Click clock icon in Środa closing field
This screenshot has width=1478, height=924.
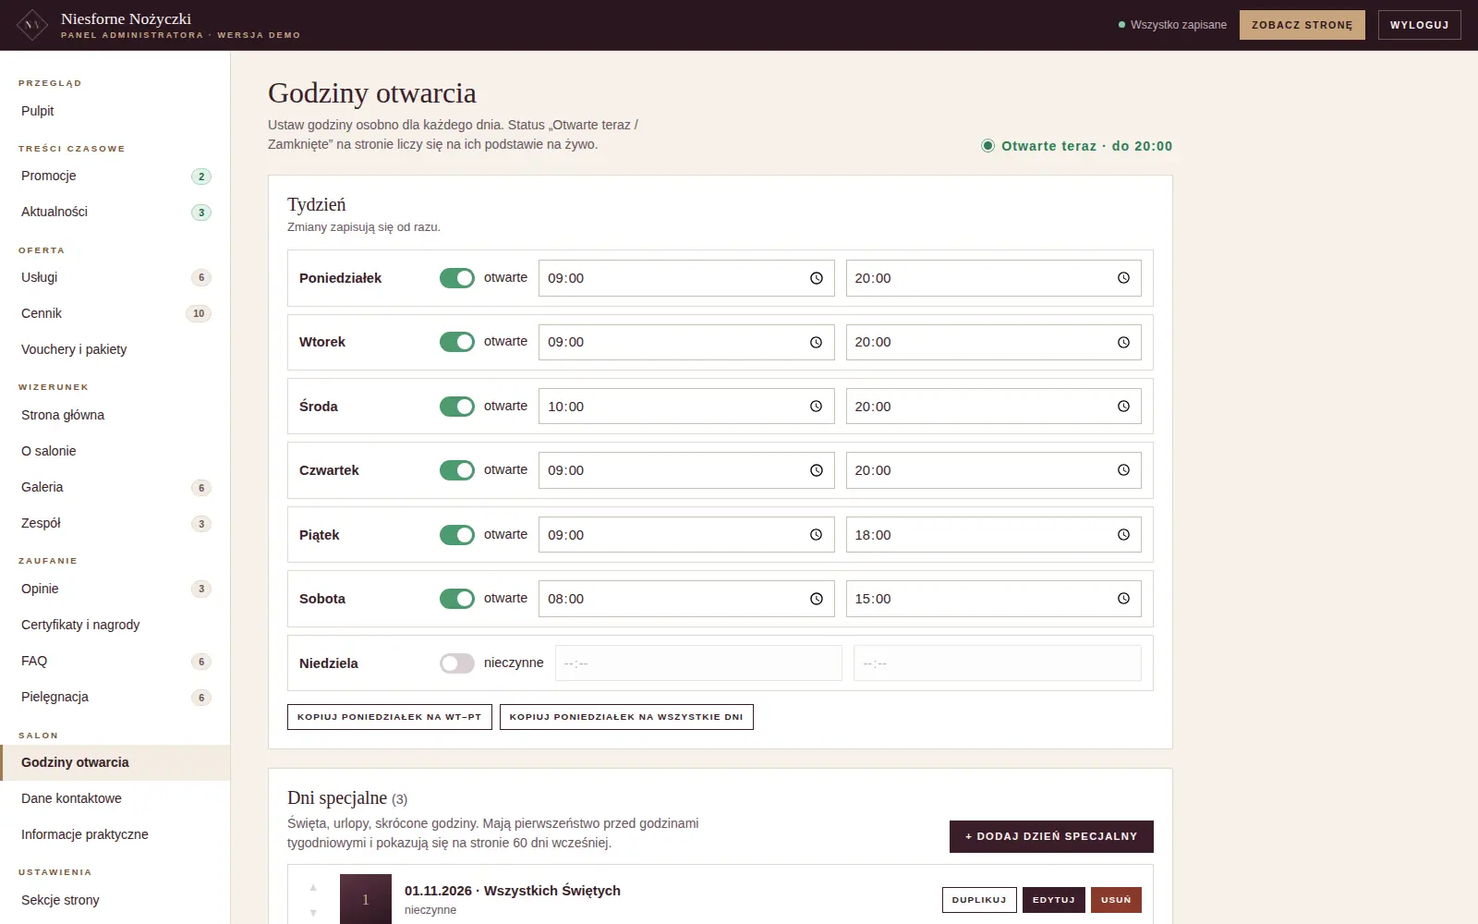pos(1123,407)
